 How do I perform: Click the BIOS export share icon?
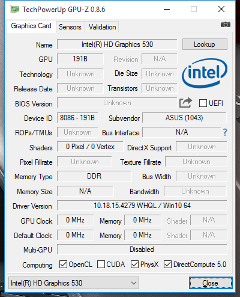tap(185, 103)
